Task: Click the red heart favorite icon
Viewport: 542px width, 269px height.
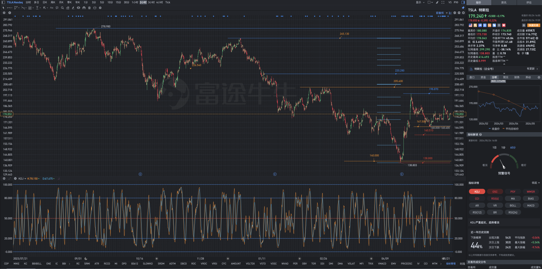Action: pos(504,25)
